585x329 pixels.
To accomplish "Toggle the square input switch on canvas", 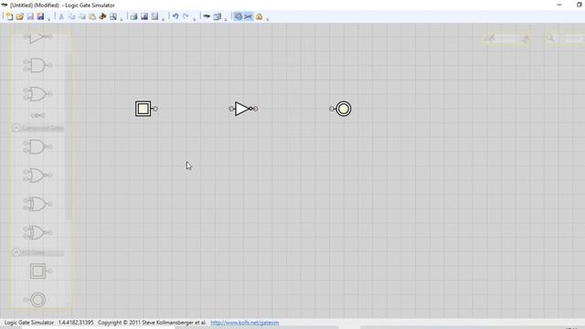I will coord(143,109).
